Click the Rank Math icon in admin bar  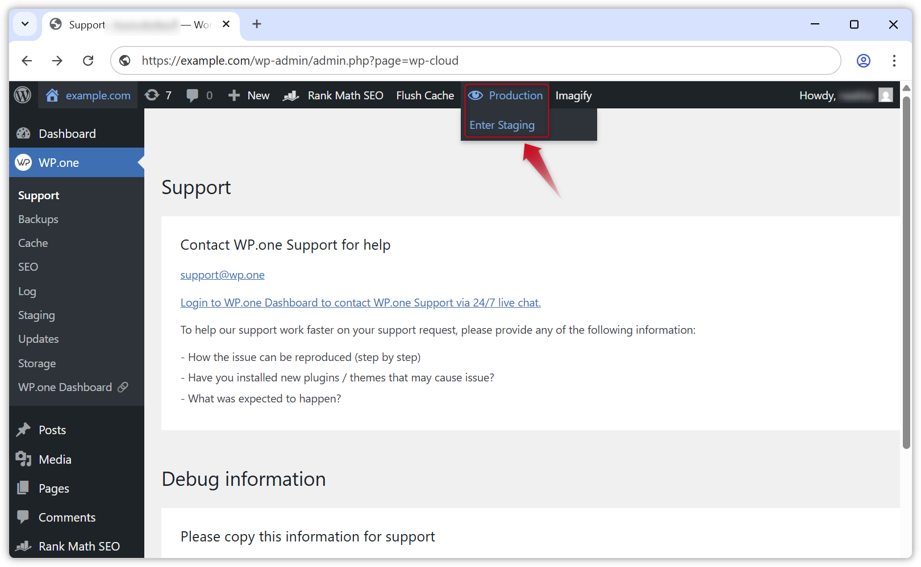click(291, 96)
